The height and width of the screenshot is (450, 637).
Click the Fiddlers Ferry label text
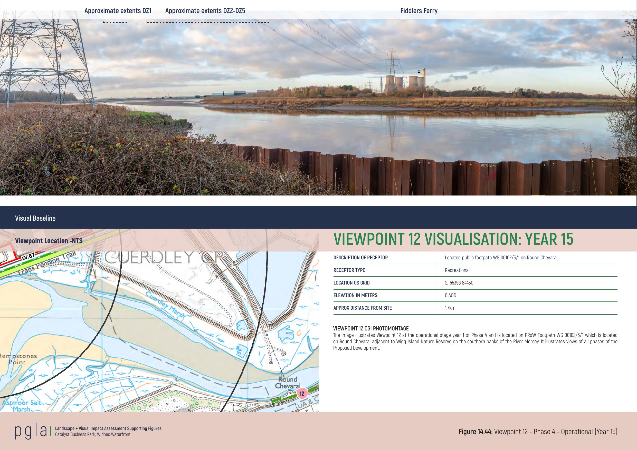coord(419,11)
